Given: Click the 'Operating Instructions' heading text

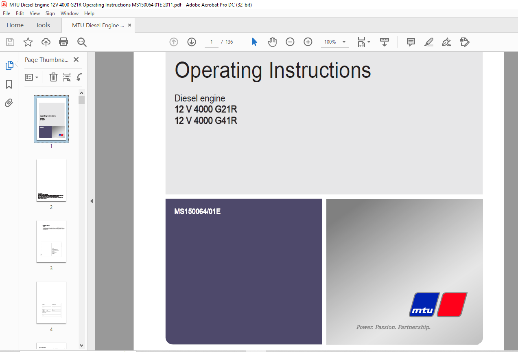Looking at the screenshot, I should pos(273,70).
